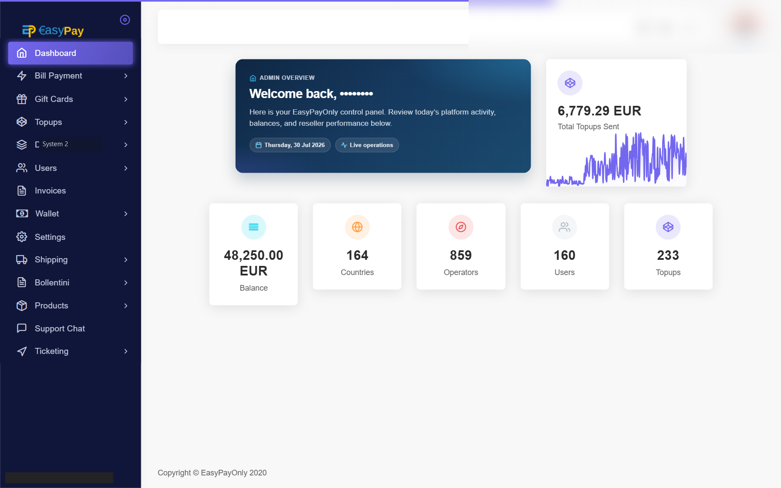The height and width of the screenshot is (488, 781).
Task: Expand the Gift Cards chevron
Action: point(126,99)
